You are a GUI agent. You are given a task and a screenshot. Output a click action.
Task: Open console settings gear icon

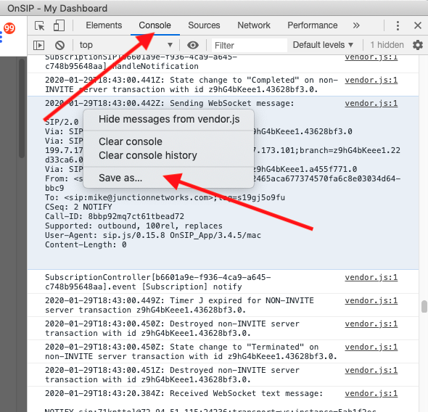(418, 45)
